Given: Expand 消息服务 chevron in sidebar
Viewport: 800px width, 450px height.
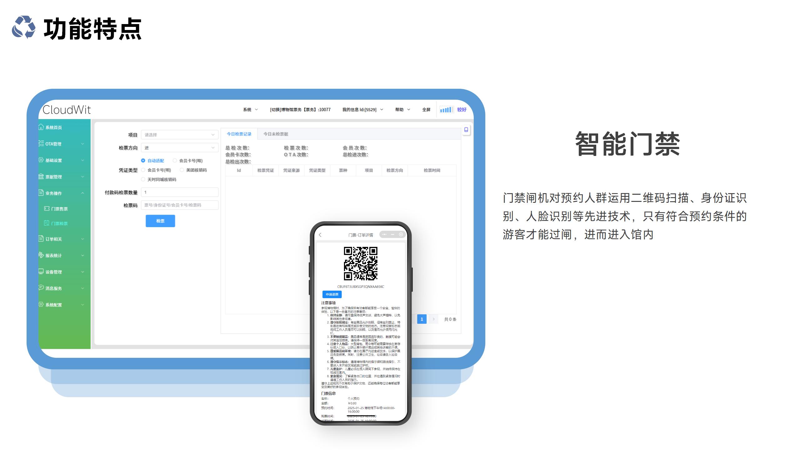Looking at the screenshot, I should coord(83,288).
